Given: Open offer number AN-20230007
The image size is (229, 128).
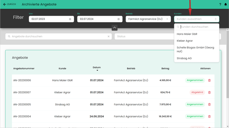Looking at the screenshot, I should (x=22, y=92).
